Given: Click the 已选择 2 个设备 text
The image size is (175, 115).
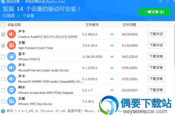Looking at the screenshot, I should (x=18, y=16).
